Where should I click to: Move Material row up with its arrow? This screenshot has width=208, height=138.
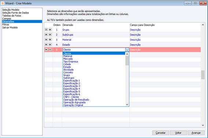[x=46, y=40]
